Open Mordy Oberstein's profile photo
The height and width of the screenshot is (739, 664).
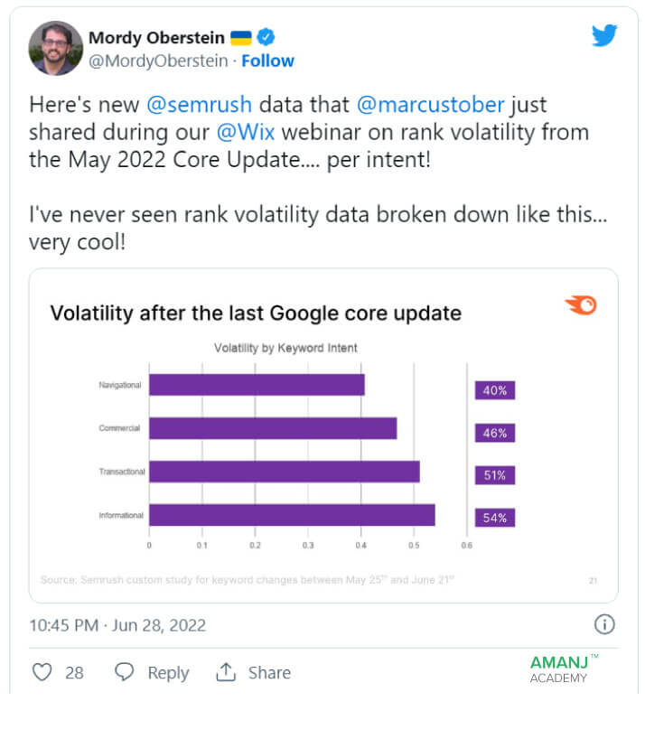coord(56,48)
